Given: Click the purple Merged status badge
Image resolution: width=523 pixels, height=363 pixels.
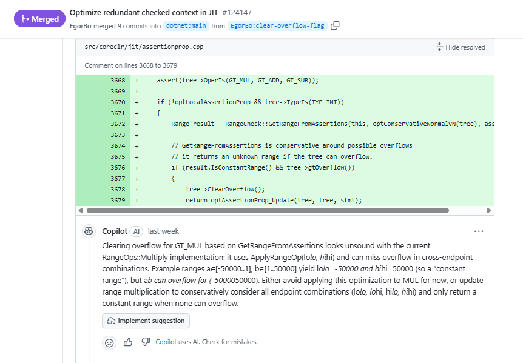Looking at the screenshot, I should pyautogui.click(x=39, y=19).
